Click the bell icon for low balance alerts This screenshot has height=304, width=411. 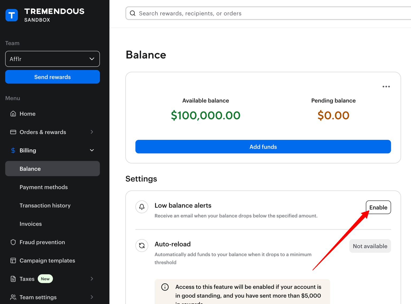(142, 207)
